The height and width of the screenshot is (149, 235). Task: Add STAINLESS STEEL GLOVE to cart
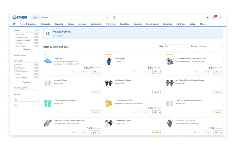(x=216, y=132)
